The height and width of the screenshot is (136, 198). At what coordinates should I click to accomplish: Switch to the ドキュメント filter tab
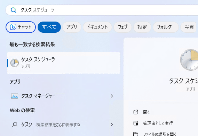[x=97, y=27]
